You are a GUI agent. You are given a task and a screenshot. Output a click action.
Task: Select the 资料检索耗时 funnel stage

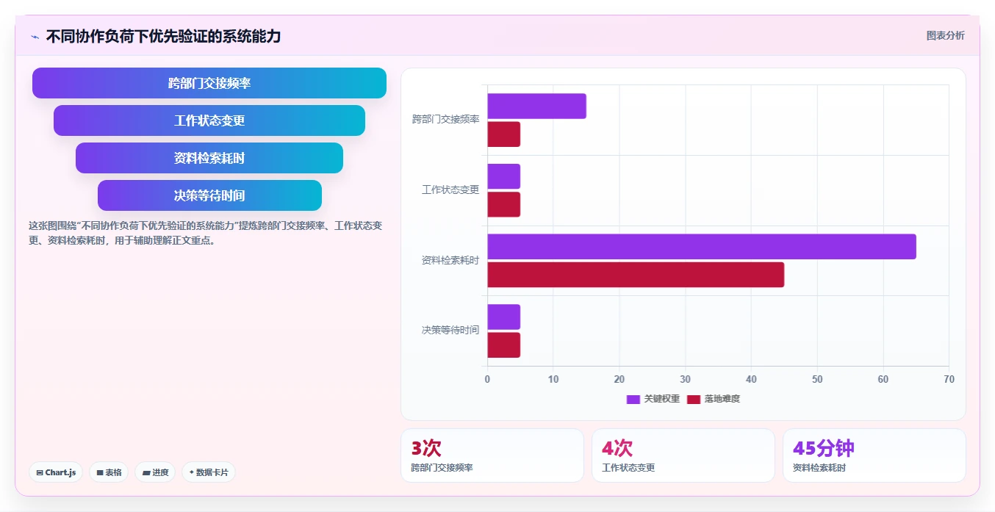209,158
